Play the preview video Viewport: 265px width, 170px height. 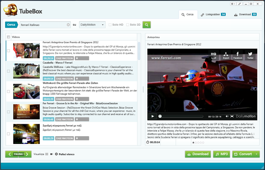click(x=153, y=116)
